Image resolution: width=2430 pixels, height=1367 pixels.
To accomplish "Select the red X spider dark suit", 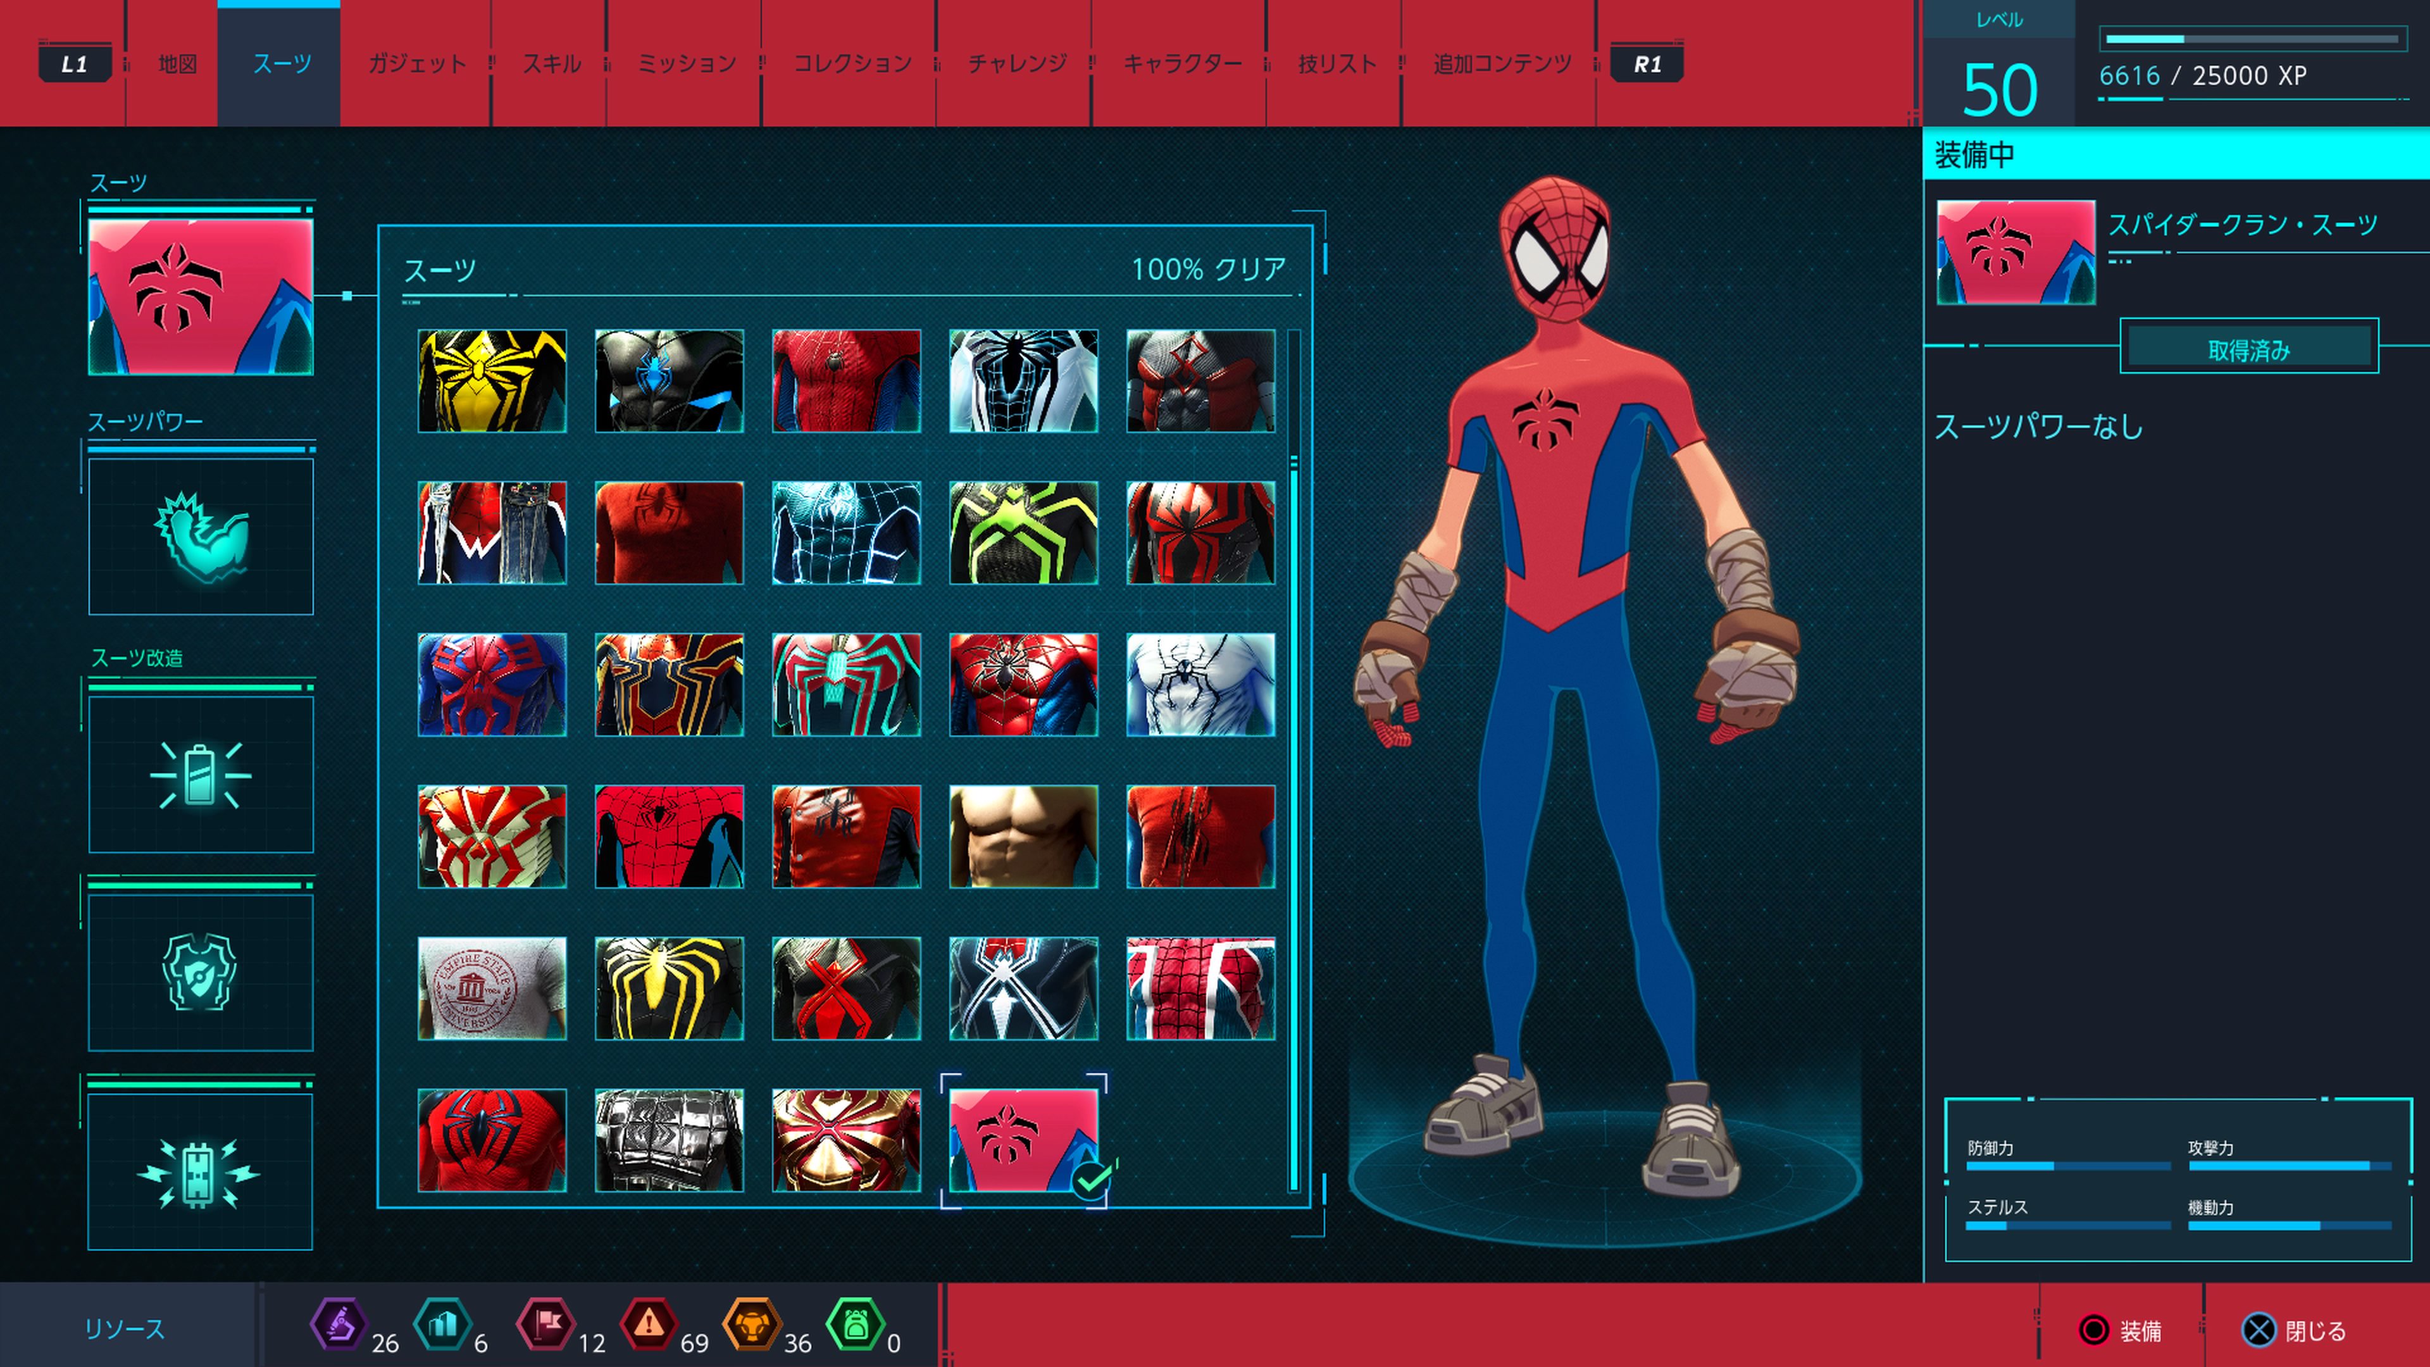I will pos(846,989).
